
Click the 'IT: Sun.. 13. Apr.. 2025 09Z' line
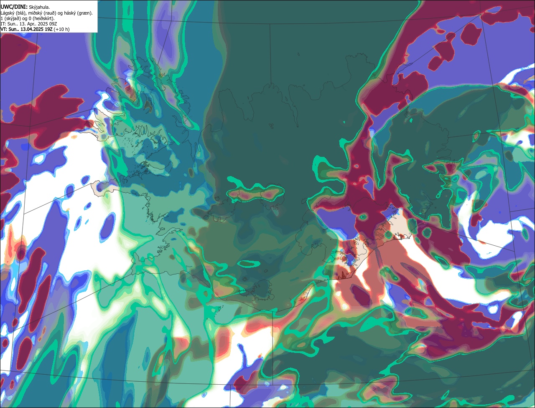29,24
